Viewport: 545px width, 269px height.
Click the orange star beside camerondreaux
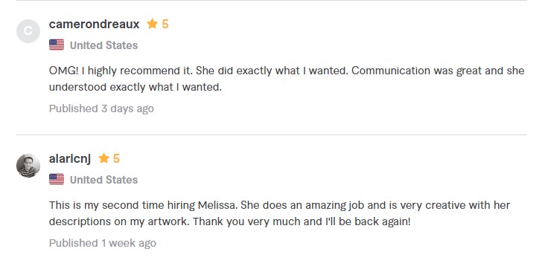coord(152,24)
